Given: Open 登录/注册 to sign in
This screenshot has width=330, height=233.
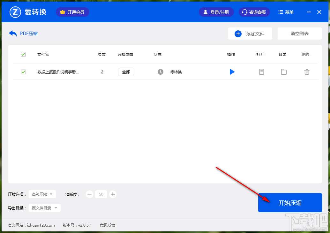Looking at the screenshot, I should tap(216, 12).
